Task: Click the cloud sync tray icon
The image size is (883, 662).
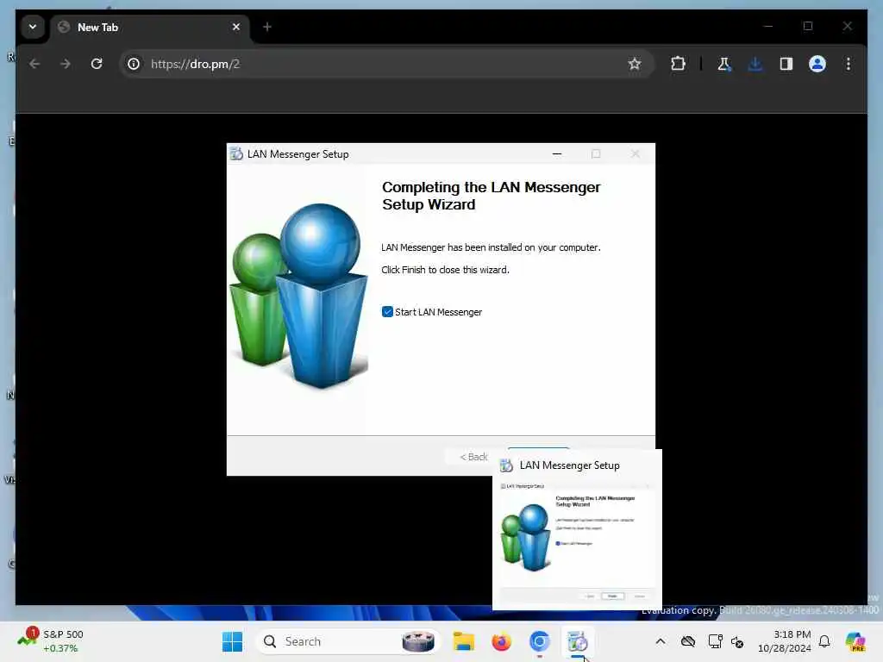Action: pyautogui.click(x=687, y=641)
